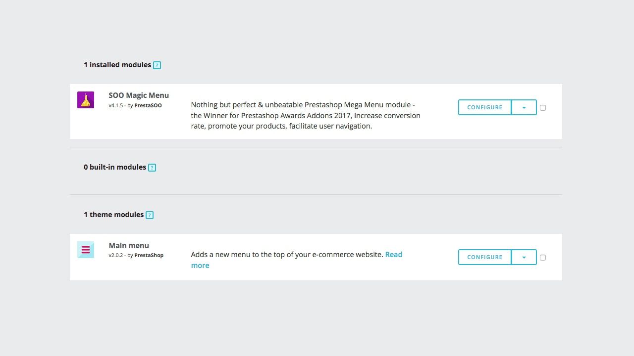
Task: Tick the checkbox beside SOO Magic Menu's Configure button
Action: (543, 107)
